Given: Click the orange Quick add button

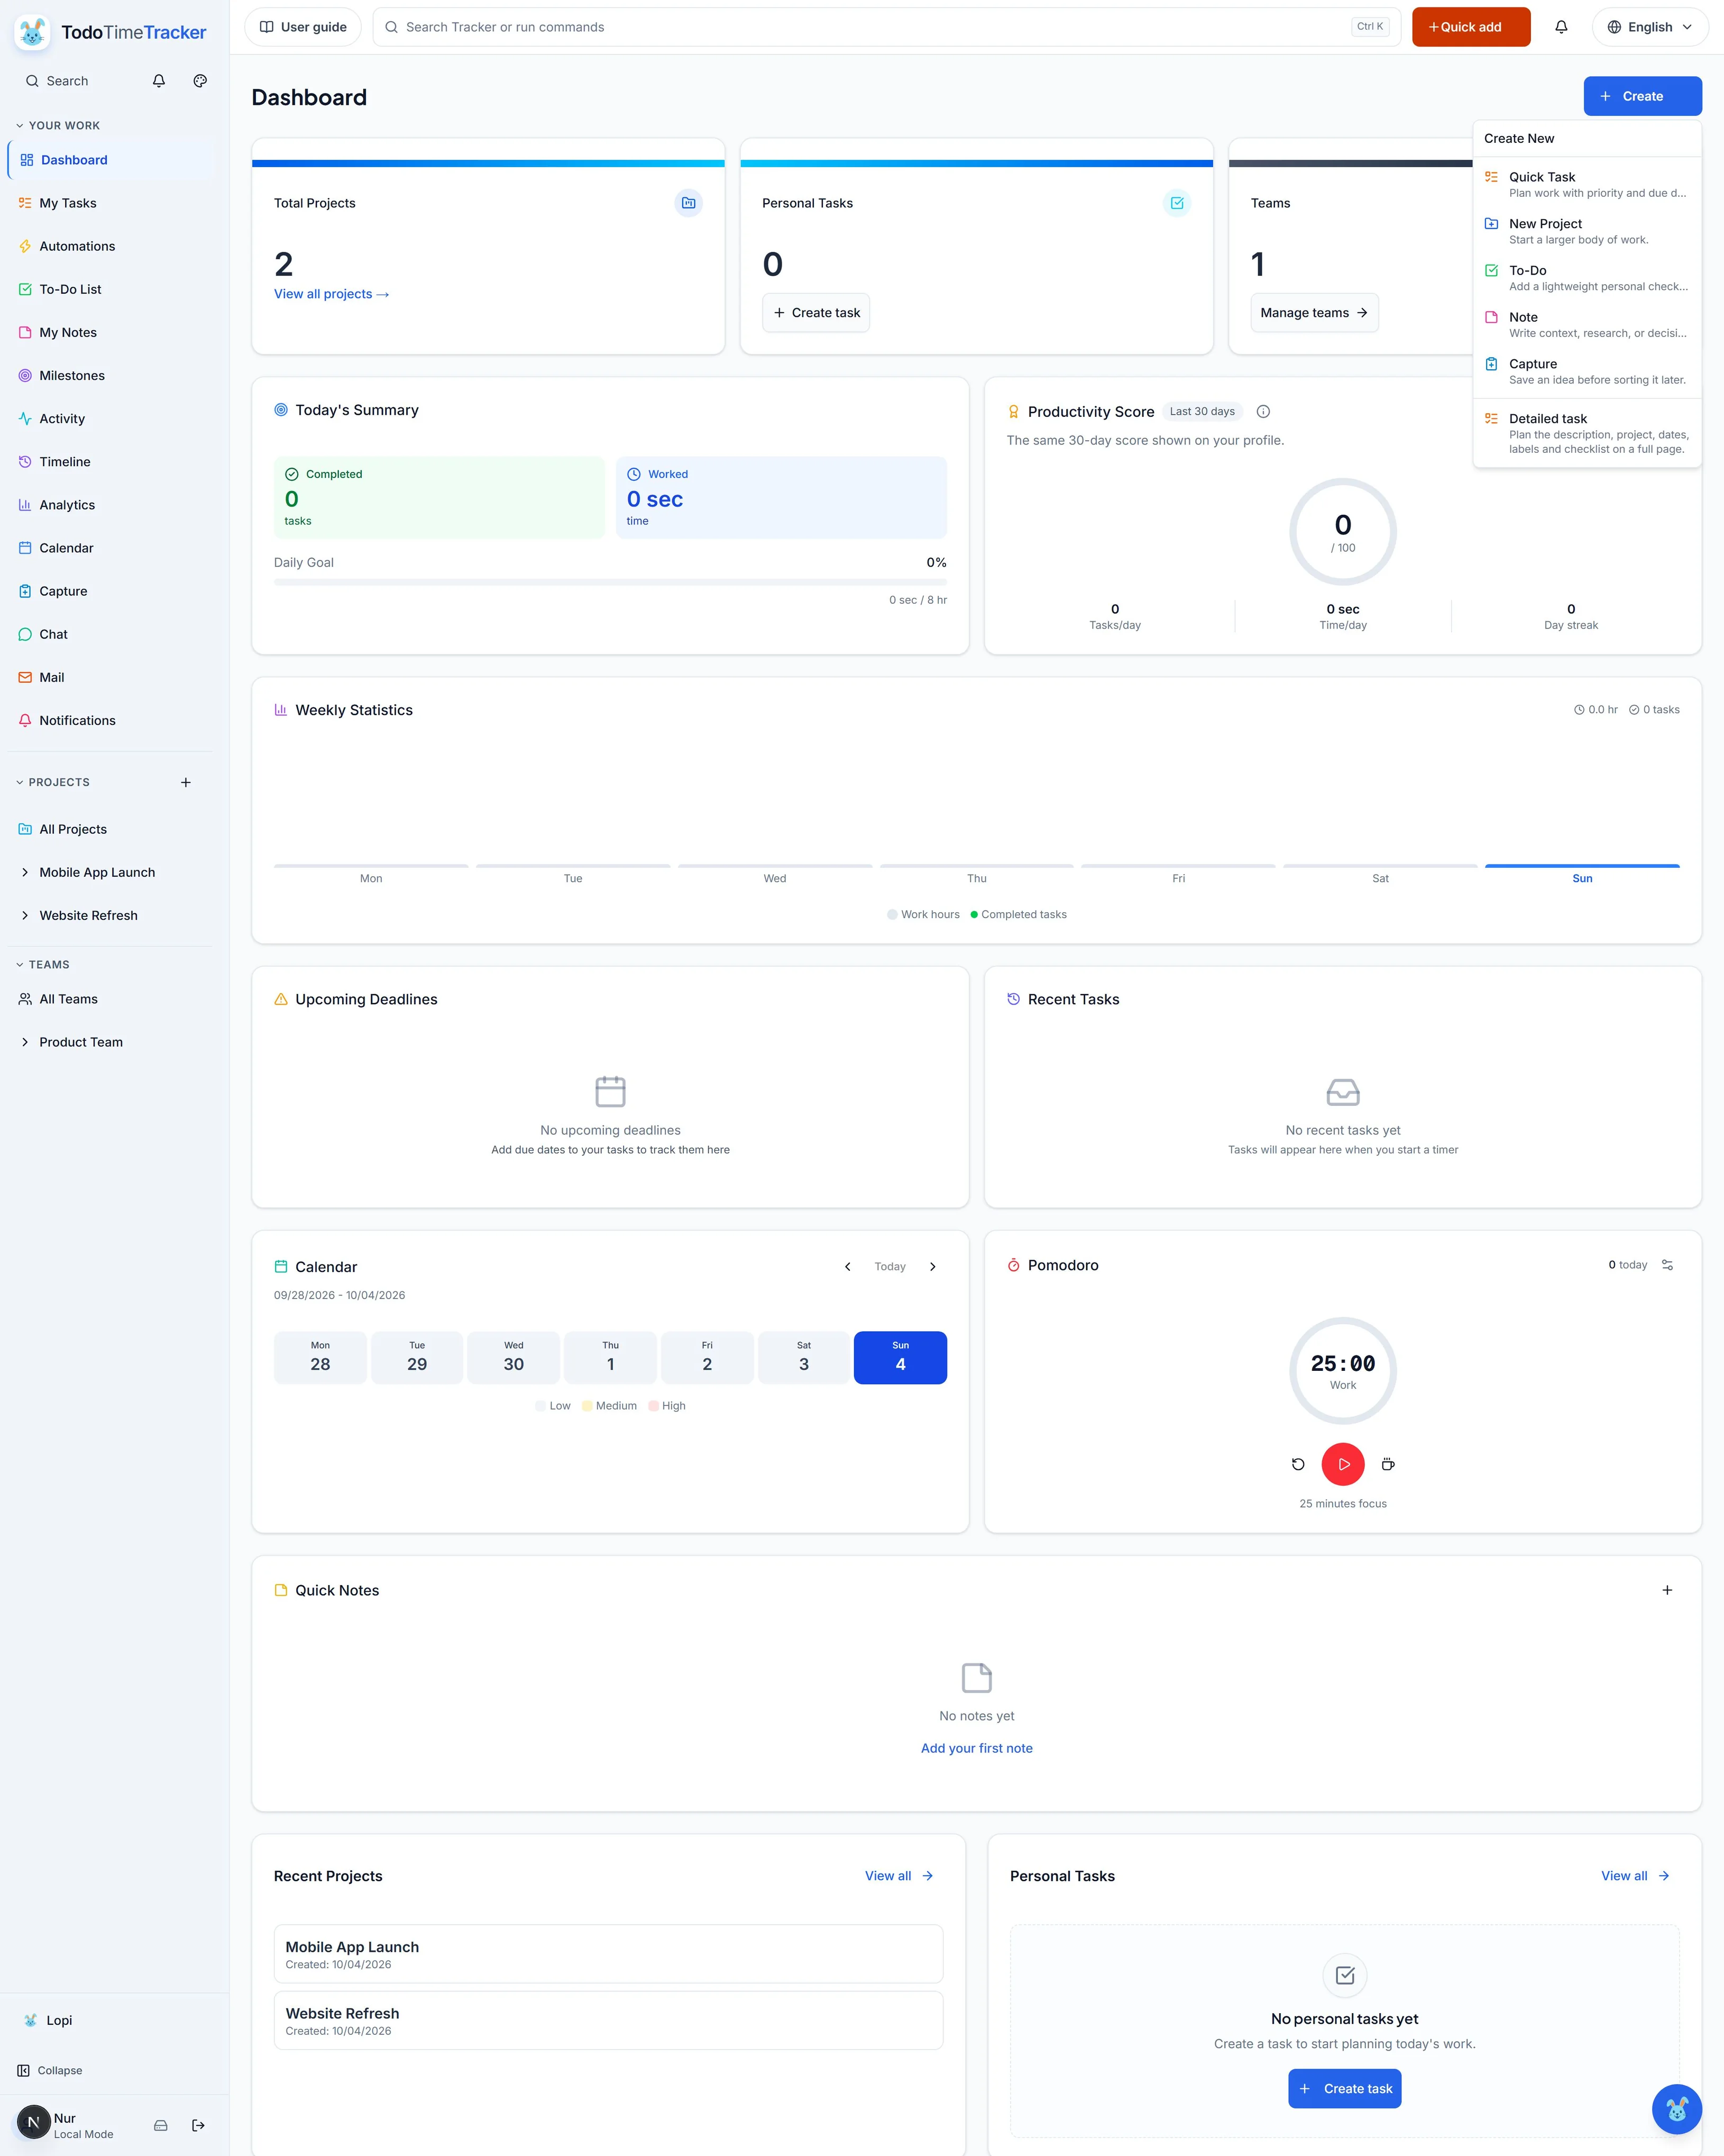Looking at the screenshot, I should coord(1471,27).
